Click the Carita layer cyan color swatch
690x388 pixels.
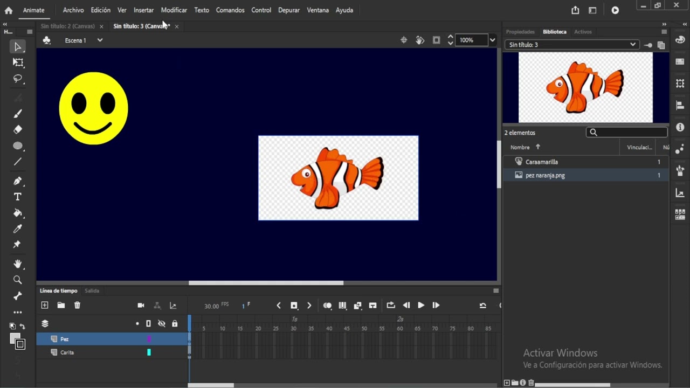pos(149,352)
